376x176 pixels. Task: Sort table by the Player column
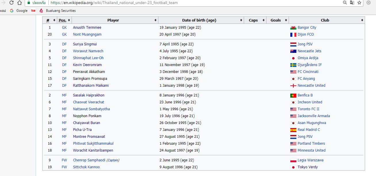(x=115, y=20)
